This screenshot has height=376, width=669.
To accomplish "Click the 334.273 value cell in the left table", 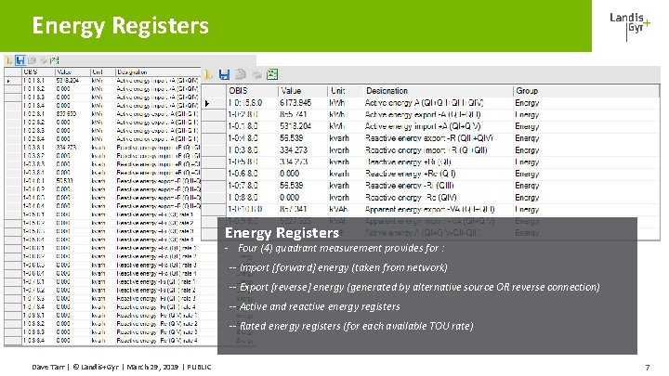I will pyautogui.click(x=66, y=148).
